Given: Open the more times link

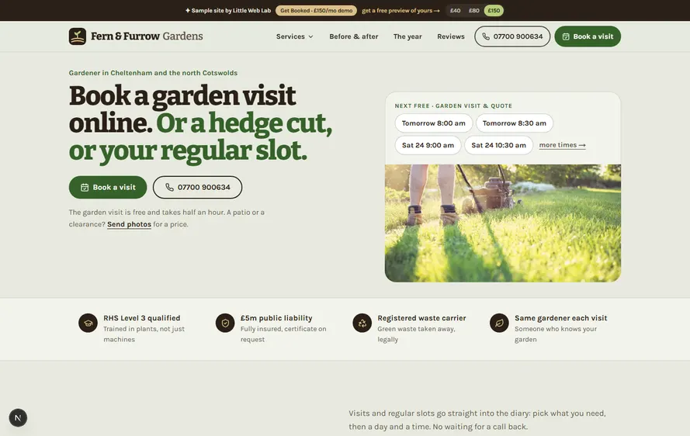Looking at the screenshot, I should pyautogui.click(x=562, y=145).
